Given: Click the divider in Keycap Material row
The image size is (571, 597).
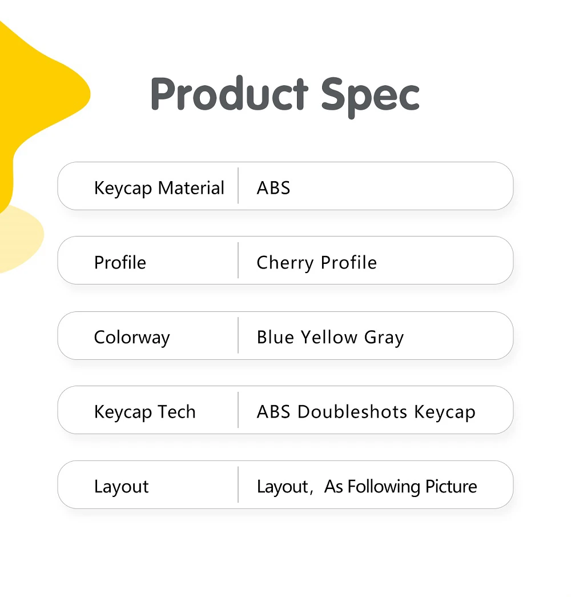Looking at the screenshot, I should tap(238, 186).
